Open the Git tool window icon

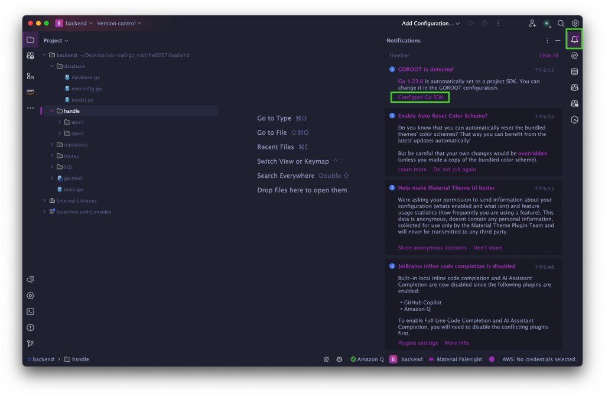click(31, 343)
